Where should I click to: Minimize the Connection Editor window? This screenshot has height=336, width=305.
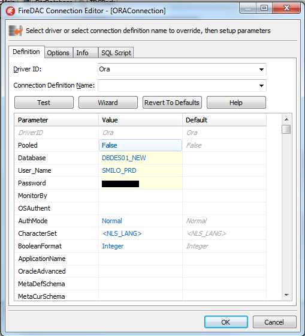pyautogui.click(x=248, y=8)
